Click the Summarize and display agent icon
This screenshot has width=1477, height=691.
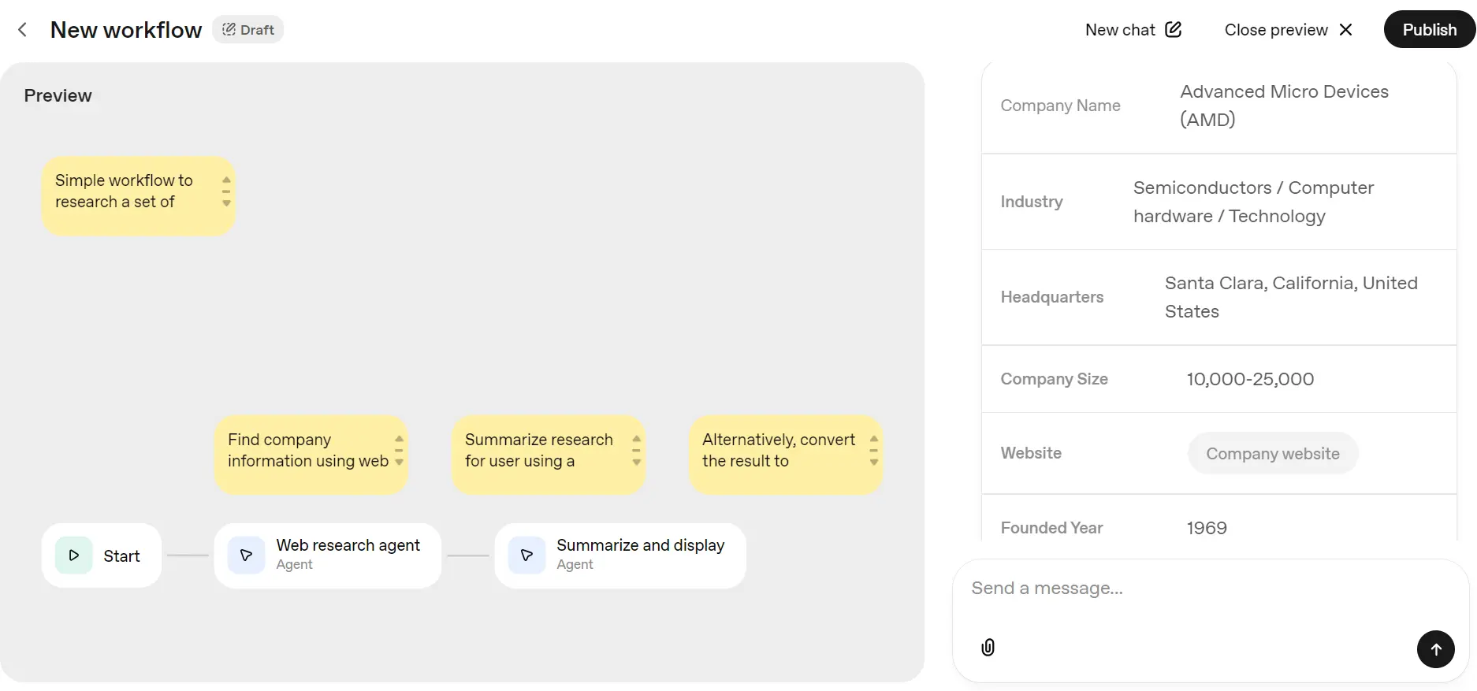[526, 555]
